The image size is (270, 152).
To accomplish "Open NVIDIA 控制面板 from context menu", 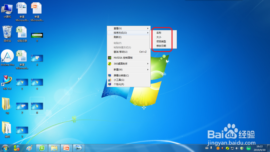I will click(x=129, y=58).
